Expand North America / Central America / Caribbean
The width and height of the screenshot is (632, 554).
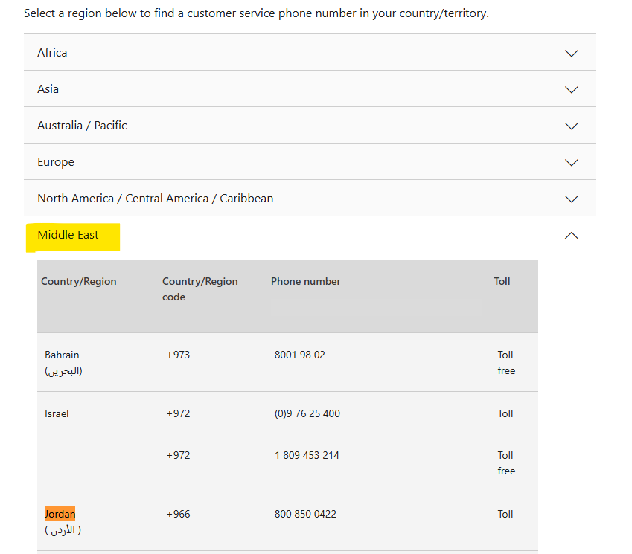[x=309, y=198]
